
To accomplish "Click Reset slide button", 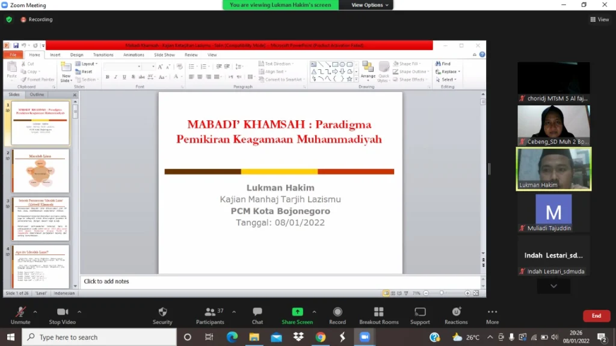I will (x=84, y=72).
